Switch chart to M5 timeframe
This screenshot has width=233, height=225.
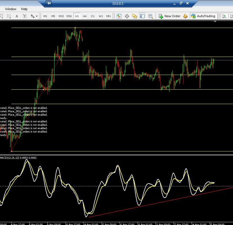coord(53,16)
